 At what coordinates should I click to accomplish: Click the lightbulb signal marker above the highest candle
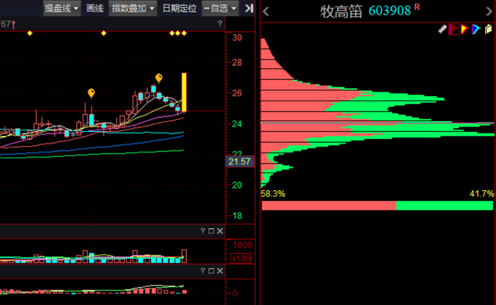click(x=159, y=78)
